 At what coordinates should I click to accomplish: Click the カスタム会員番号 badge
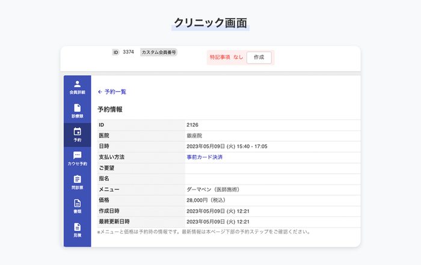click(x=159, y=53)
